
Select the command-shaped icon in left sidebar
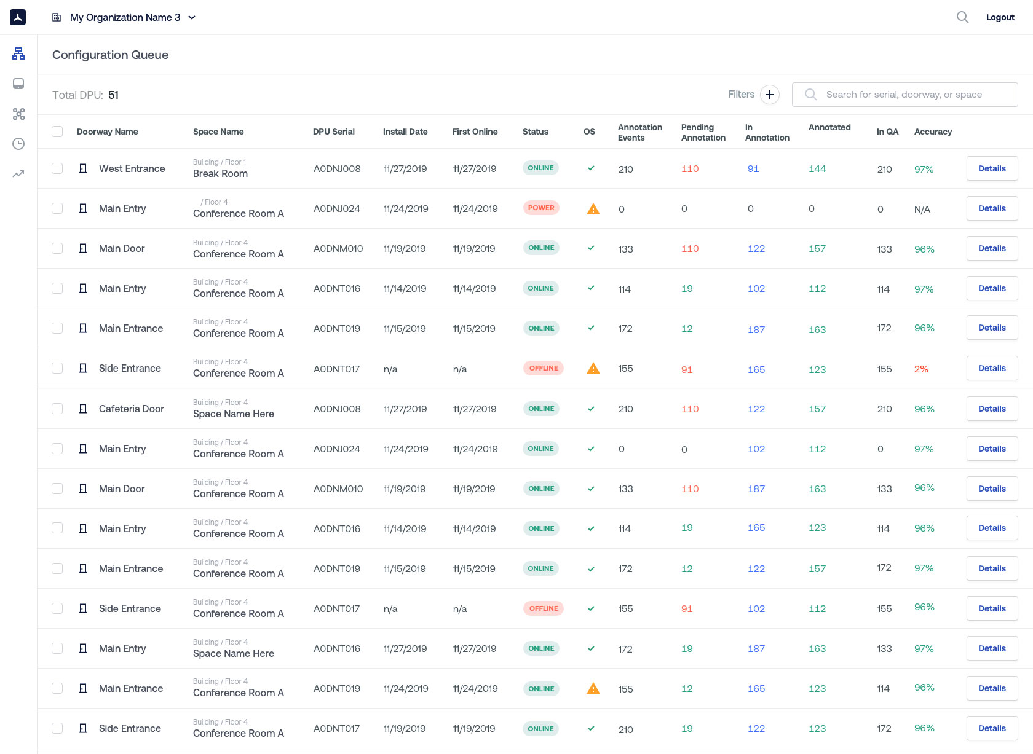coord(18,114)
